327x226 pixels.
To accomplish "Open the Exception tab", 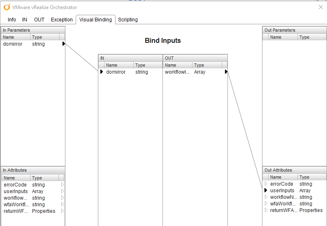I will [62, 20].
